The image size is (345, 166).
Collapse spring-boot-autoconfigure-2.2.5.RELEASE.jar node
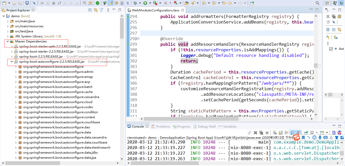click(x=12, y=61)
